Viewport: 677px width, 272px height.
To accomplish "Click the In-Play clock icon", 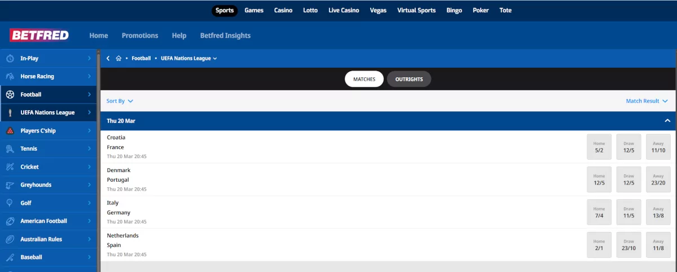I will pos(10,58).
